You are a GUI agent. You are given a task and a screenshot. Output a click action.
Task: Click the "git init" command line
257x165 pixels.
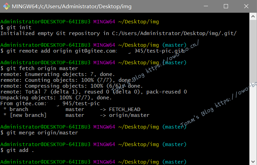click(x=16, y=27)
